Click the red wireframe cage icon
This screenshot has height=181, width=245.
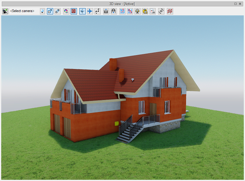click(x=170, y=11)
